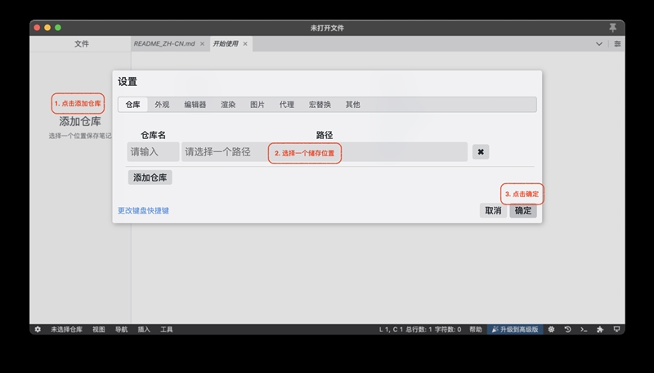This screenshot has width=654, height=373.
Task: Toggle the terminal icon in status bar
Action: 584,330
